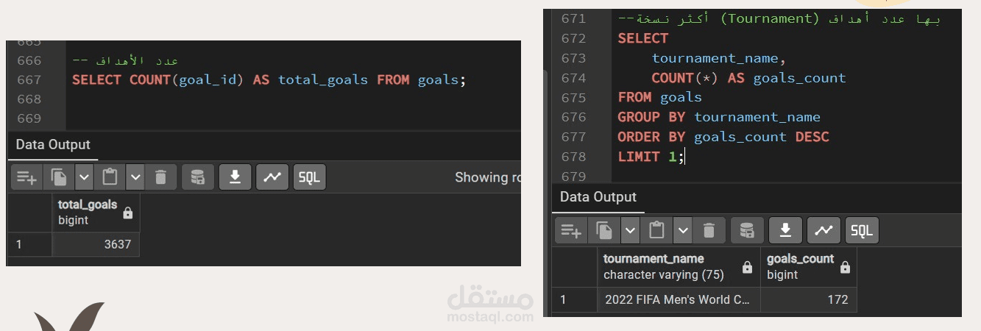Open graph visualiser for total_goals results
Image resolution: width=981 pixels, height=331 pixels.
(x=272, y=177)
